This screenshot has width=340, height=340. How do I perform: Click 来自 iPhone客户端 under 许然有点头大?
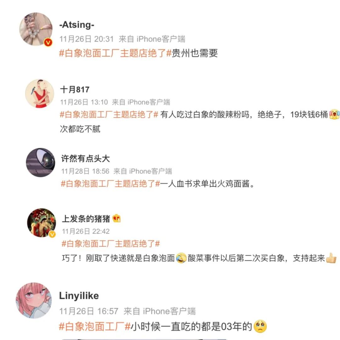pos(143,171)
